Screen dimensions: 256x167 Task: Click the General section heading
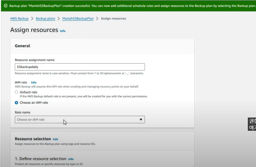click(22, 46)
